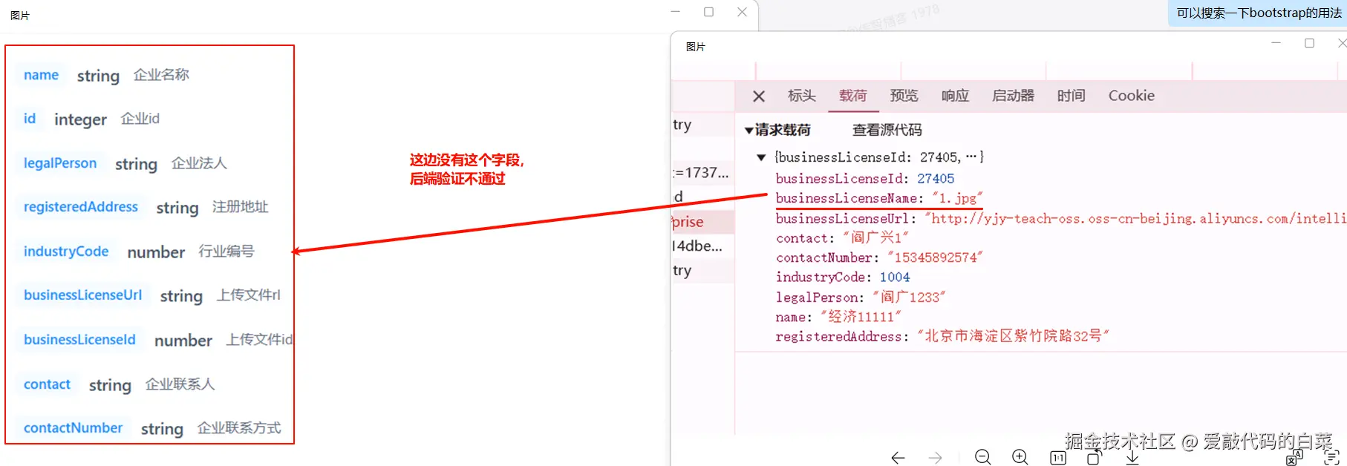Close the left 图片 window

click(x=742, y=12)
